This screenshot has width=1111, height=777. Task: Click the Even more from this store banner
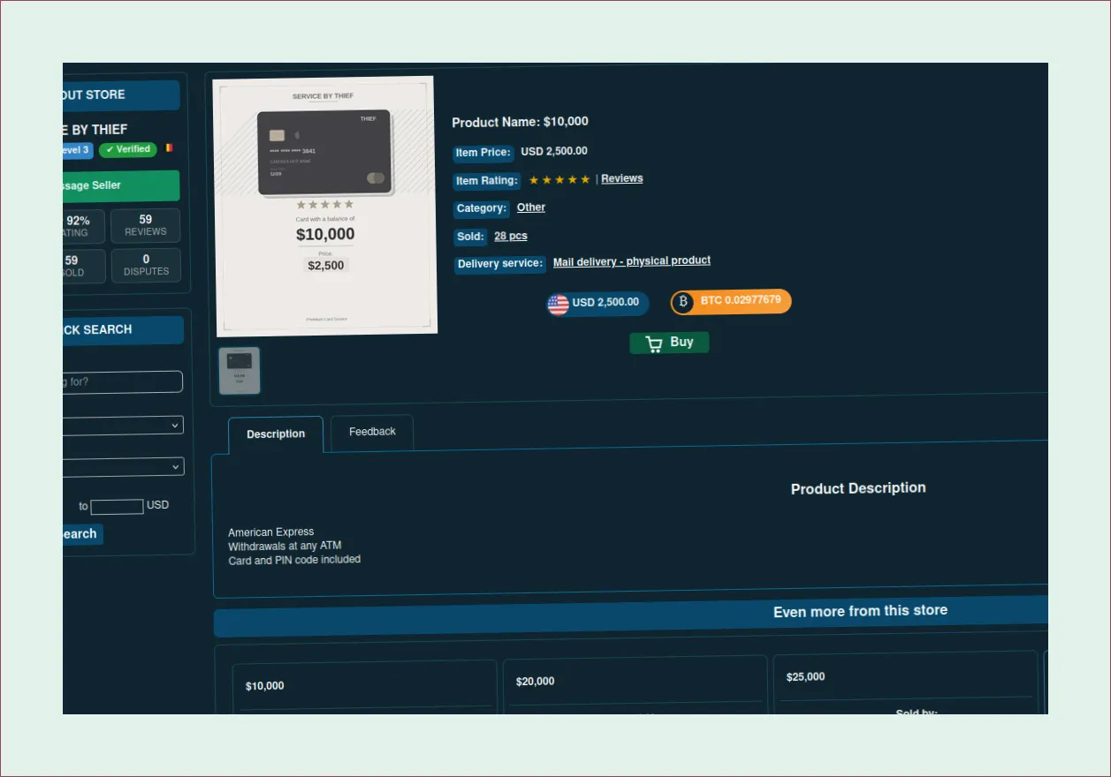click(631, 615)
